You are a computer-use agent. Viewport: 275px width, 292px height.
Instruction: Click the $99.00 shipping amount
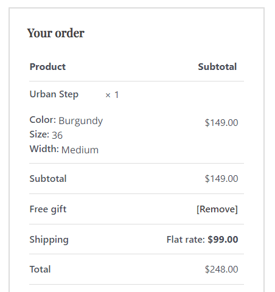click(223, 240)
